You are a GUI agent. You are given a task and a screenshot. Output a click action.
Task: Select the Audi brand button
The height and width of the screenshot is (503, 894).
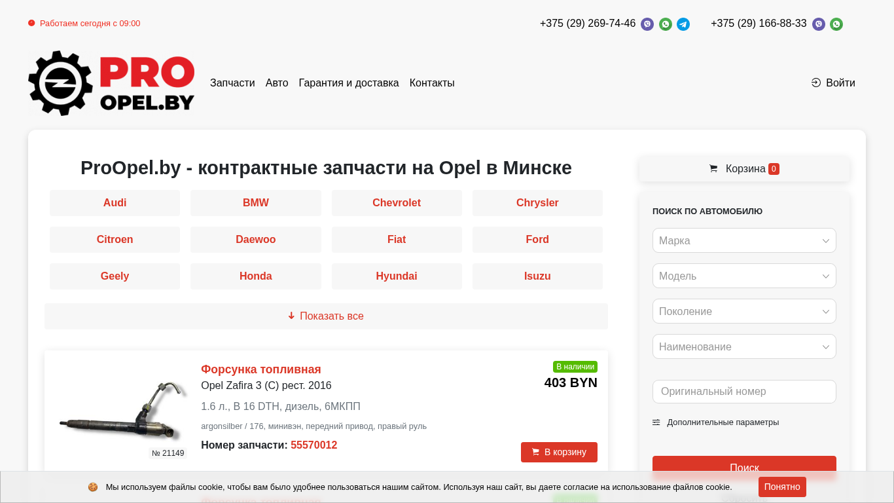click(x=115, y=203)
